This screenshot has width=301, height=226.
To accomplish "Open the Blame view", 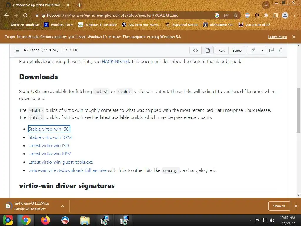I will pyautogui.click(x=237, y=50).
